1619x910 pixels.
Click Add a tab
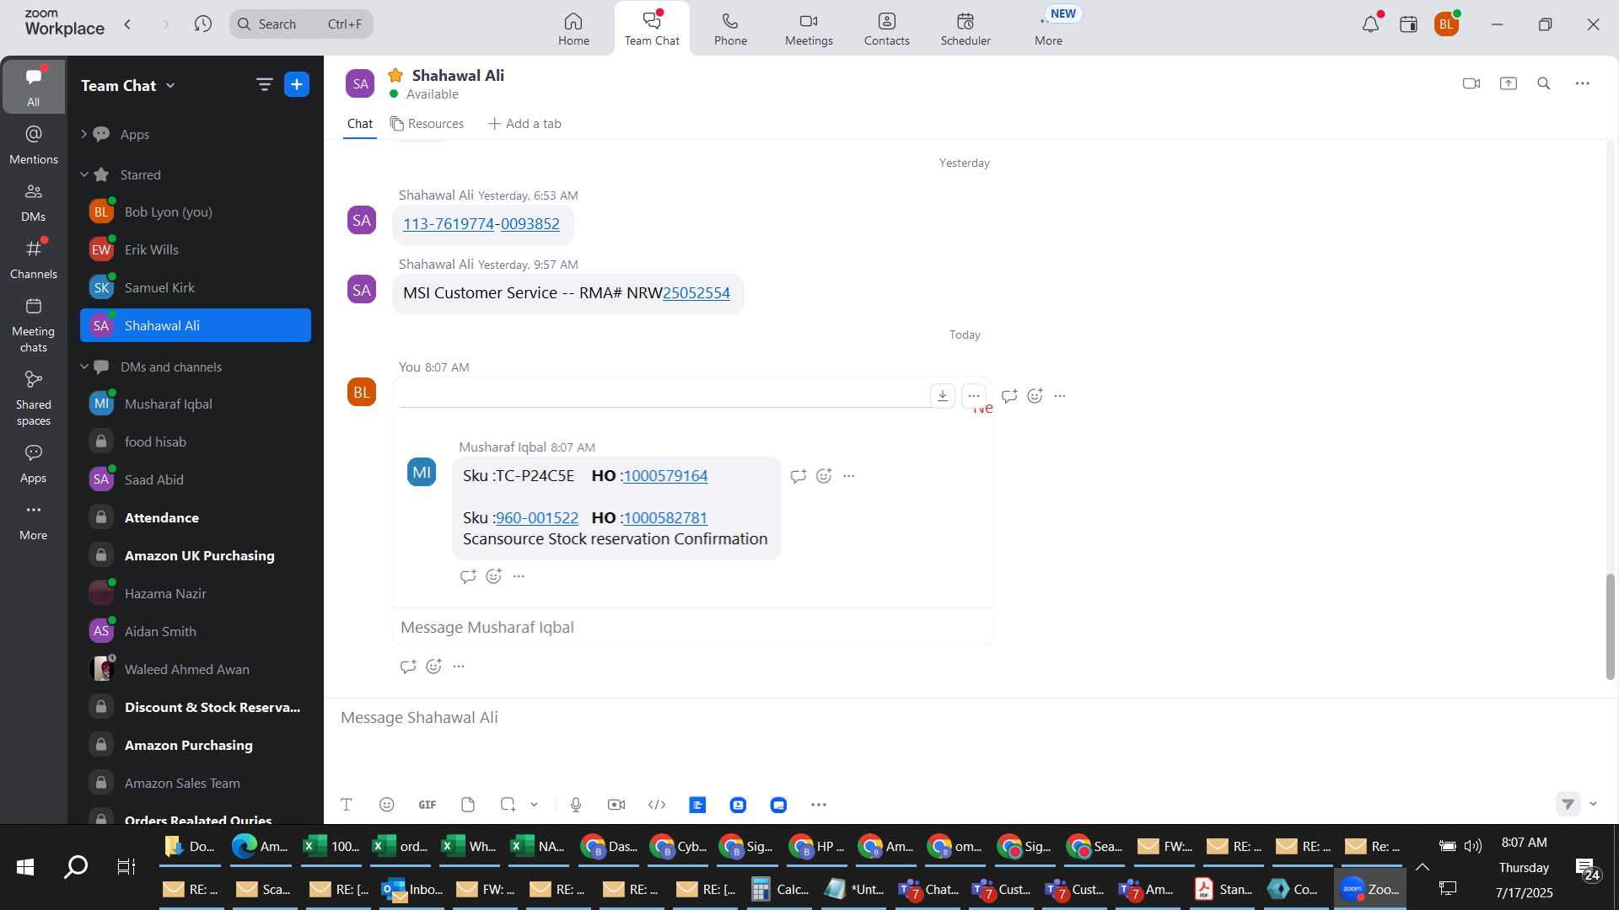[524, 124]
